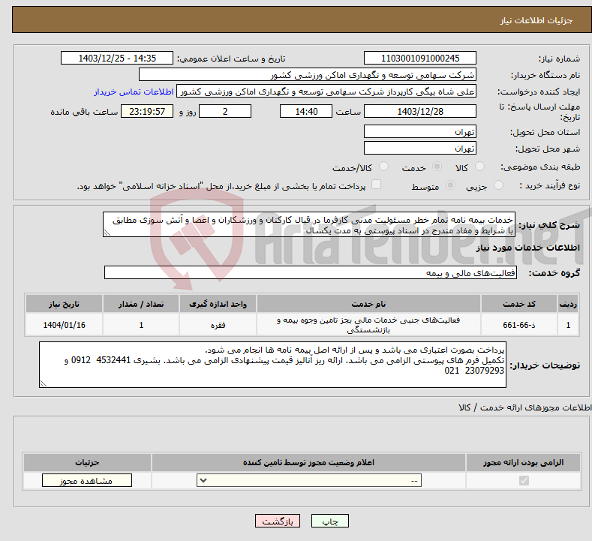Click the چاپ print button

point(330,521)
